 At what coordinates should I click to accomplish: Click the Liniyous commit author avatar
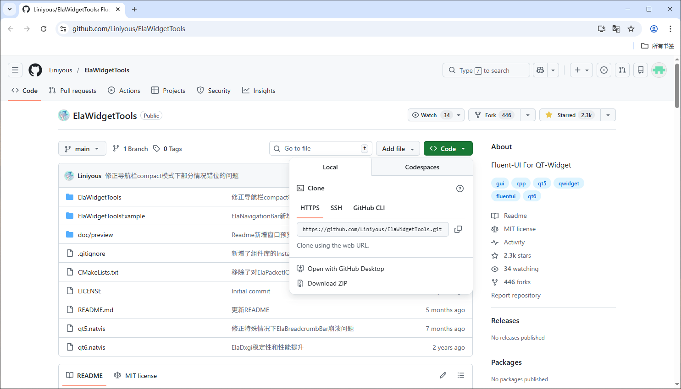pyautogui.click(x=69, y=176)
